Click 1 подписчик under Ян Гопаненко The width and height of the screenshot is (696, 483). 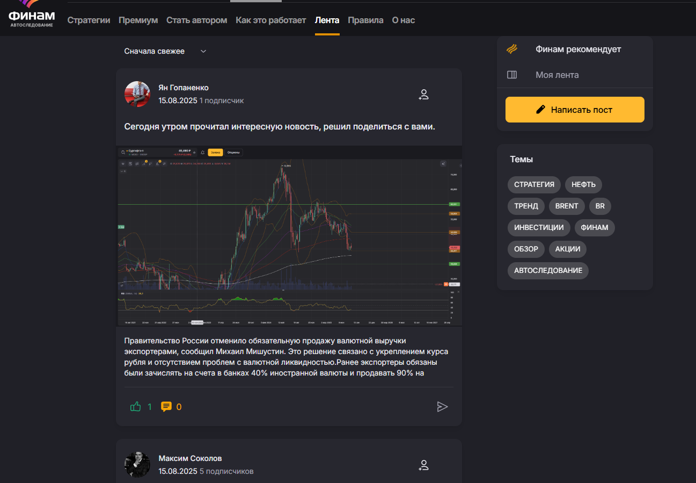(x=222, y=100)
